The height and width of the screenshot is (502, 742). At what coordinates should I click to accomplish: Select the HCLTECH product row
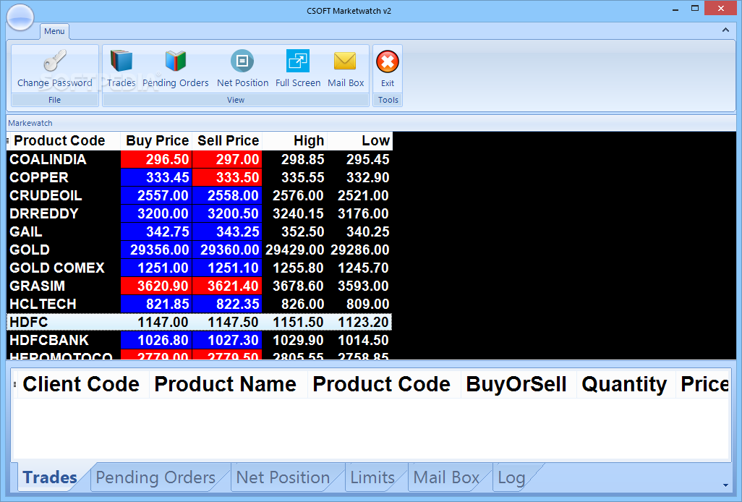coord(199,304)
